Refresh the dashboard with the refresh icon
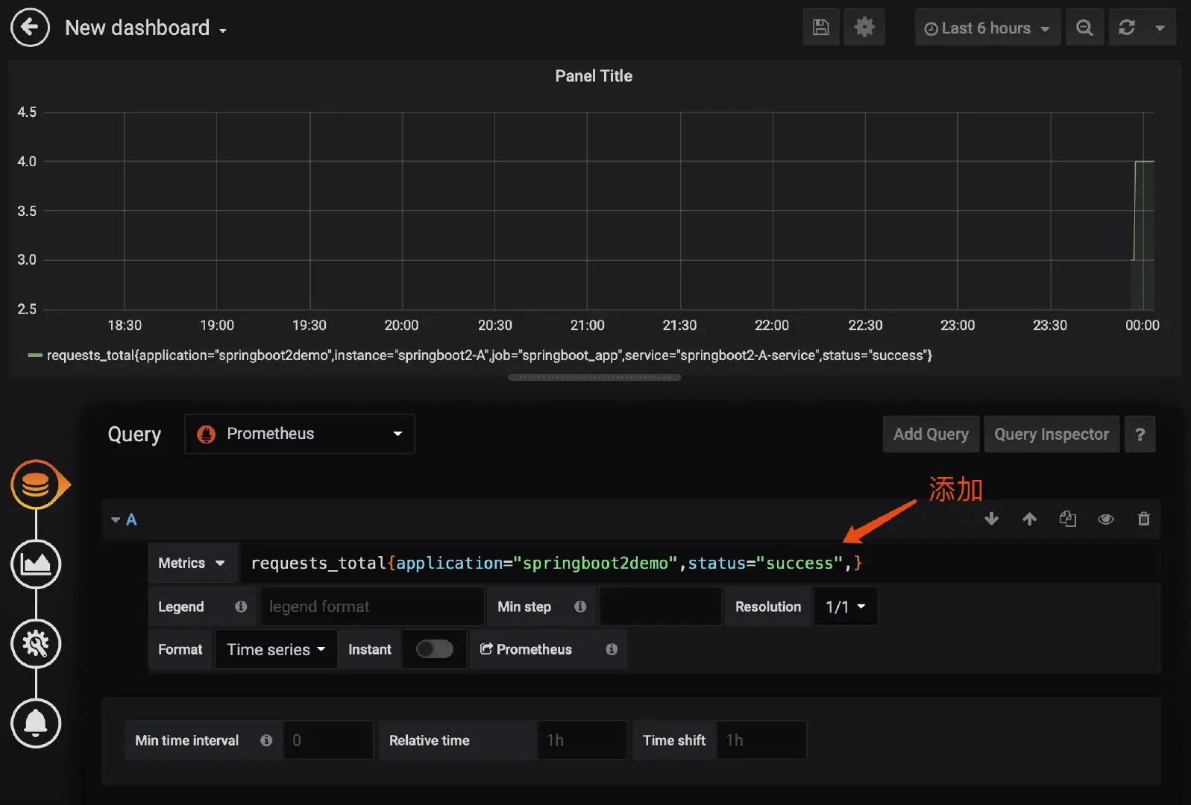1191x805 pixels. 1127,28
